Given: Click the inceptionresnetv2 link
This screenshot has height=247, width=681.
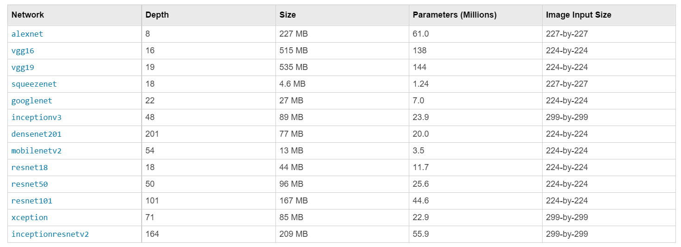Looking at the screenshot, I should 50,234.
